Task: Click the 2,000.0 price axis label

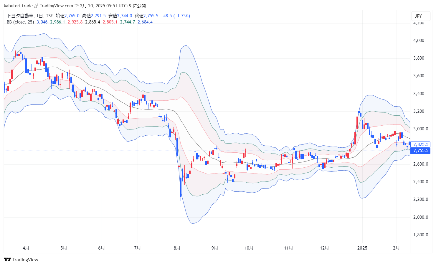Action: 421,217
